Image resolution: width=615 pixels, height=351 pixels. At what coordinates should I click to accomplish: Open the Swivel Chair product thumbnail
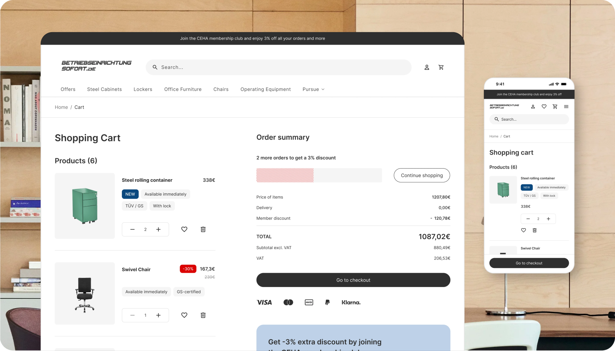85,293
